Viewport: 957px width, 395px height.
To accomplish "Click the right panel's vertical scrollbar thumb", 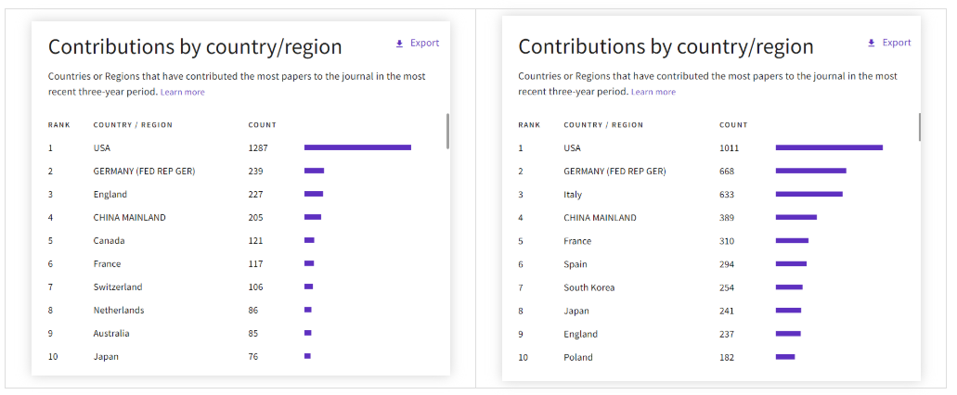I will pyautogui.click(x=920, y=128).
